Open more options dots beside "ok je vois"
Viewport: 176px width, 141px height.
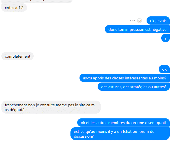pos(132,21)
